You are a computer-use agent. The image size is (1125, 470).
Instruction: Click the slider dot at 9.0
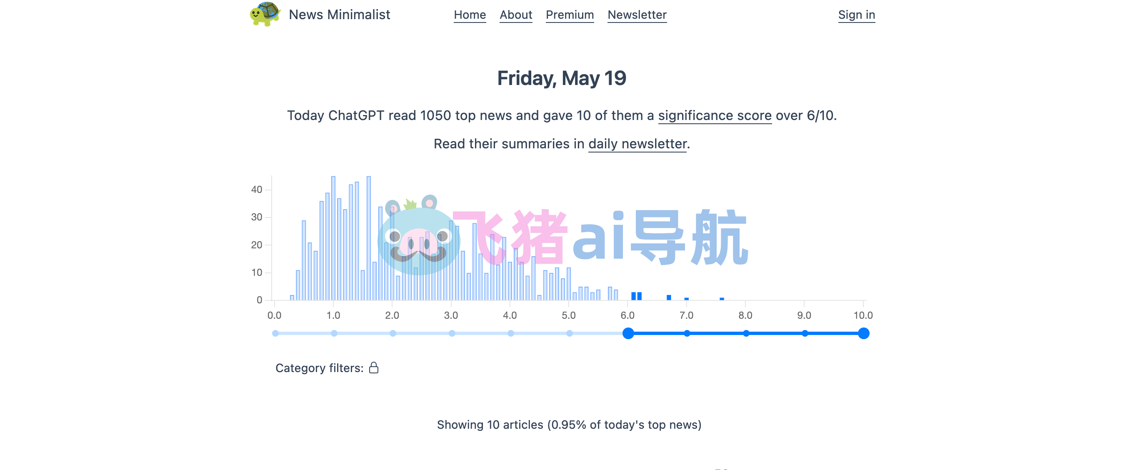pyautogui.click(x=805, y=333)
